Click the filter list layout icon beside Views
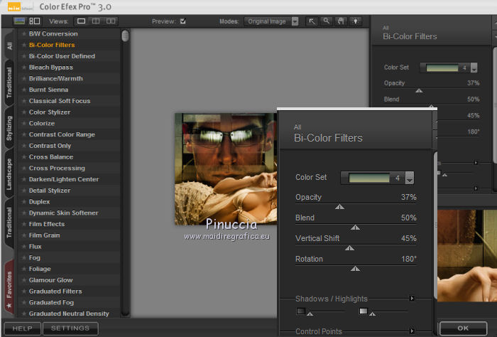 pos(34,21)
